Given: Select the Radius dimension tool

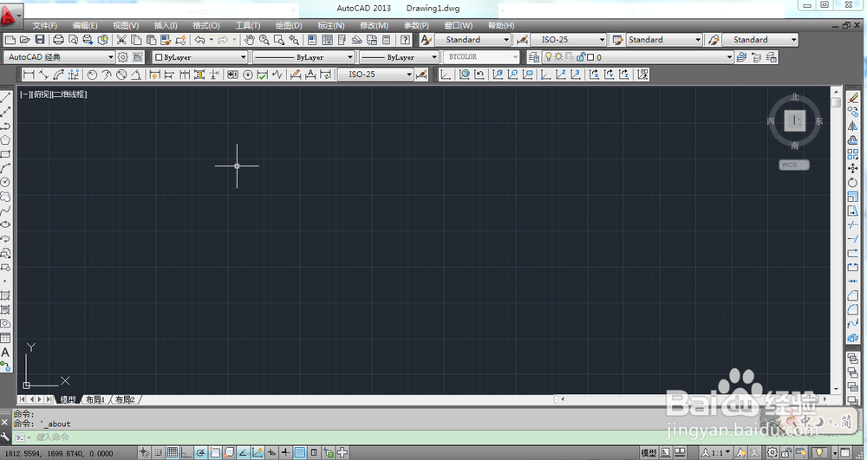Looking at the screenshot, I should tap(92, 75).
